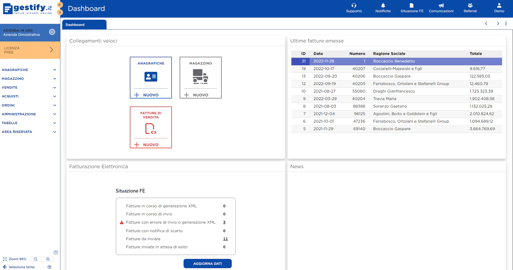Click NUOVO in Magazzino card
Screen dimensions: 513x270
[x=200, y=95]
